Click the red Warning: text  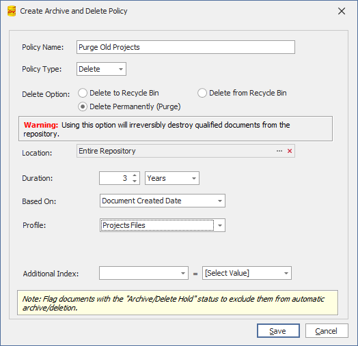(41, 125)
